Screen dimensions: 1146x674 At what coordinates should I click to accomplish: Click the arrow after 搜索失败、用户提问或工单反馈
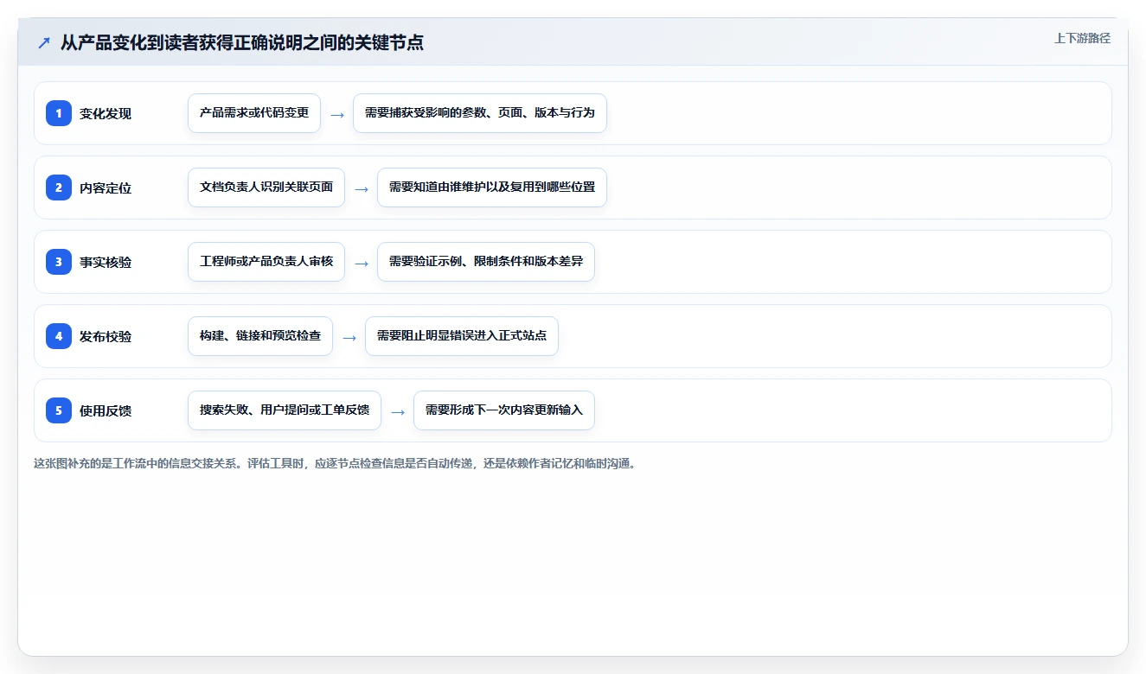(x=398, y=411)
